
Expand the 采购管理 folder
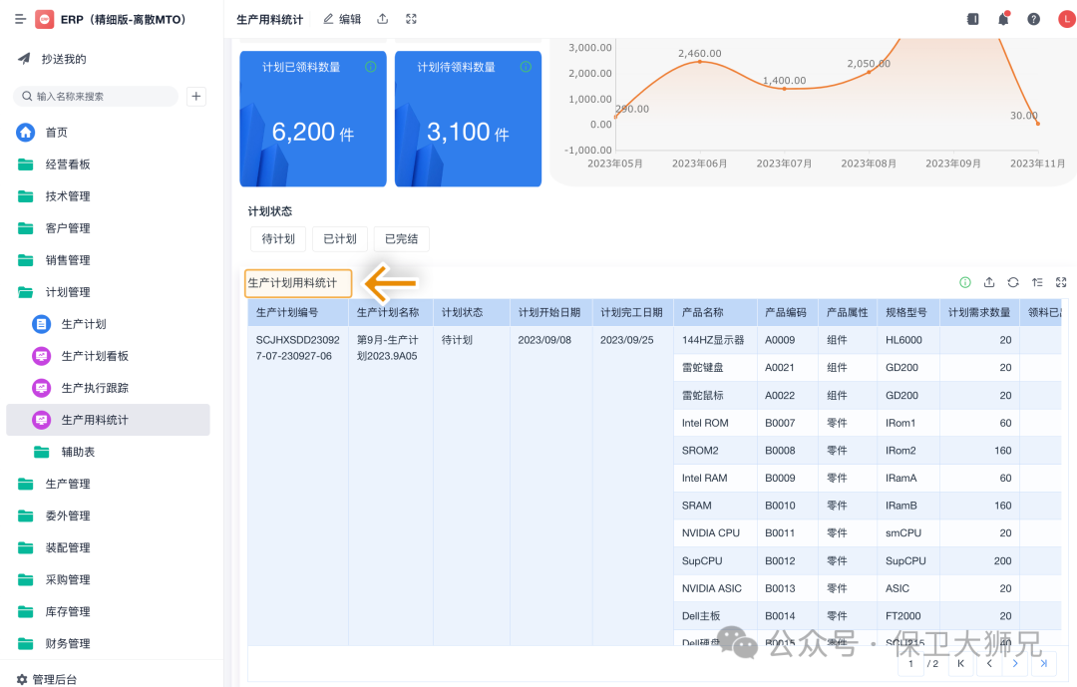(x=68, y=579)
